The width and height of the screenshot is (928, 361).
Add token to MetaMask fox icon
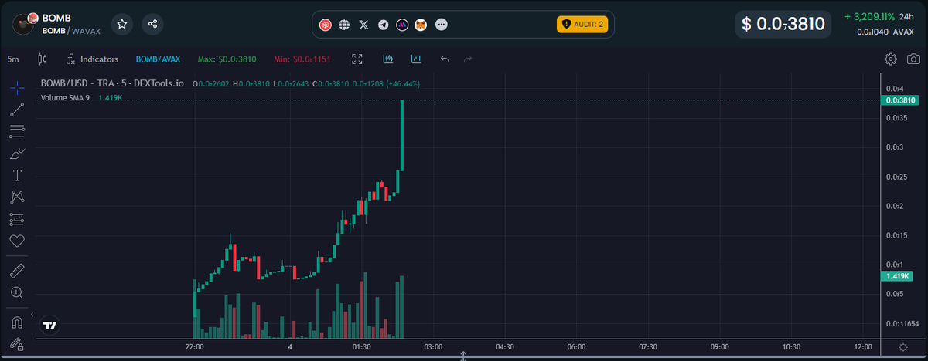coord(421,25)
